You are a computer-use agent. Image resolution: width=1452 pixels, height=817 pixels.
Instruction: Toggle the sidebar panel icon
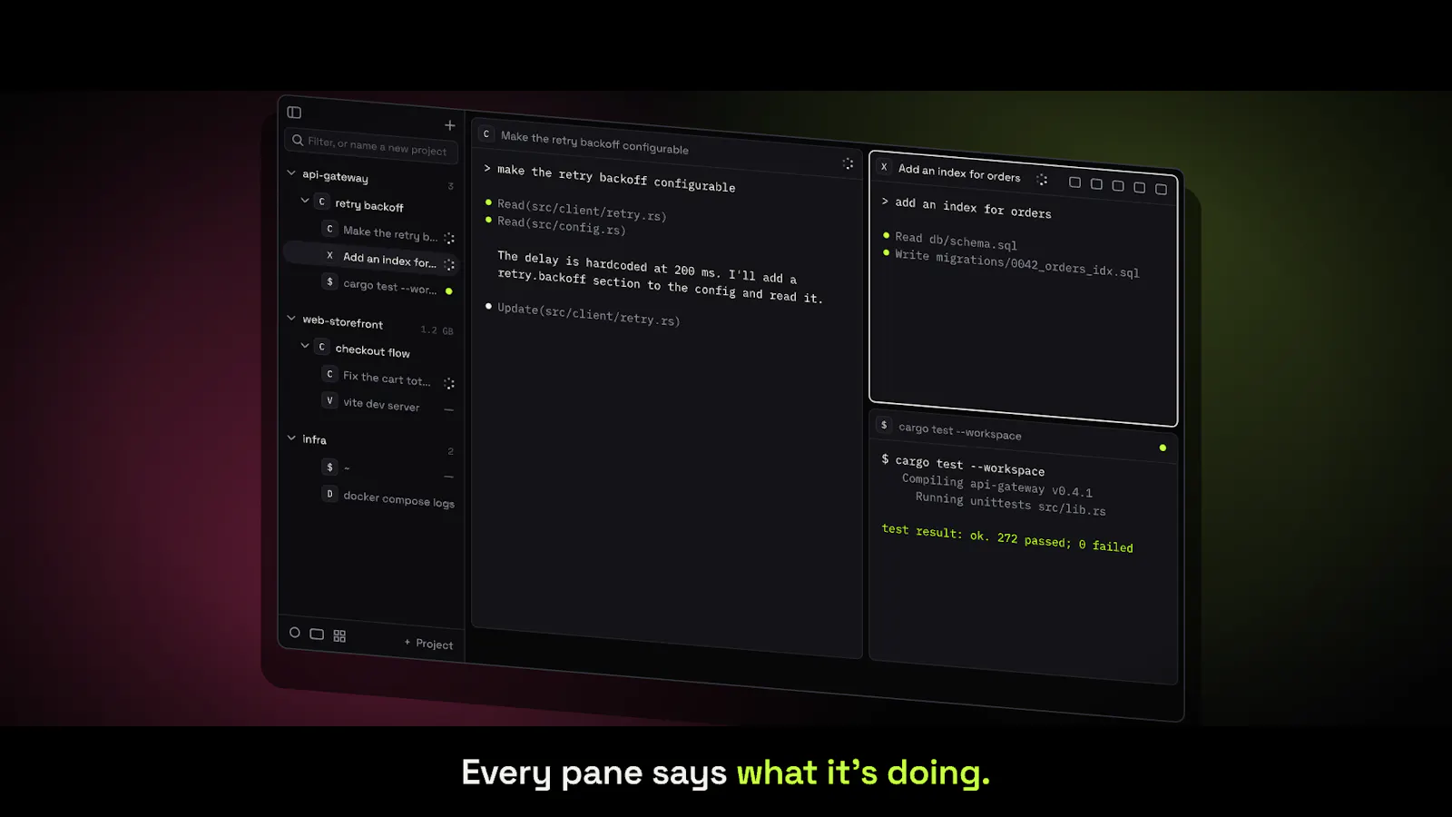(x=294, y=113)
